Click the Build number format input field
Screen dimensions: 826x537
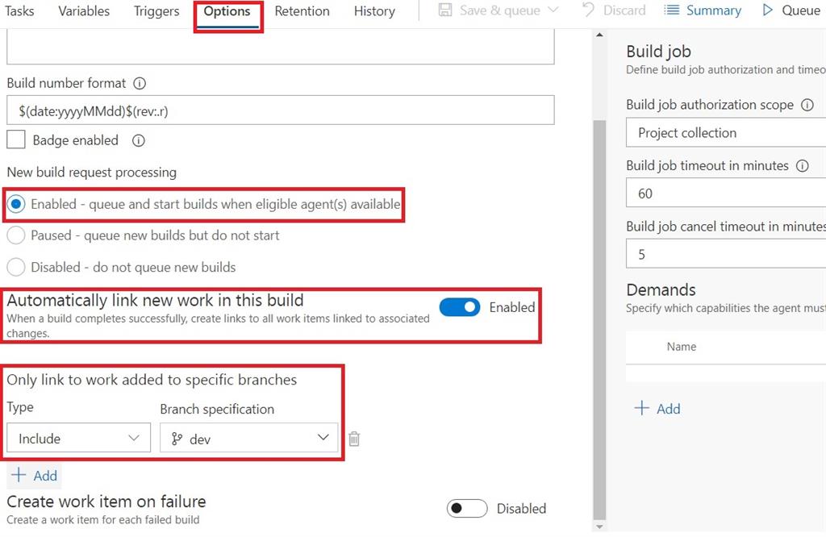280,110
